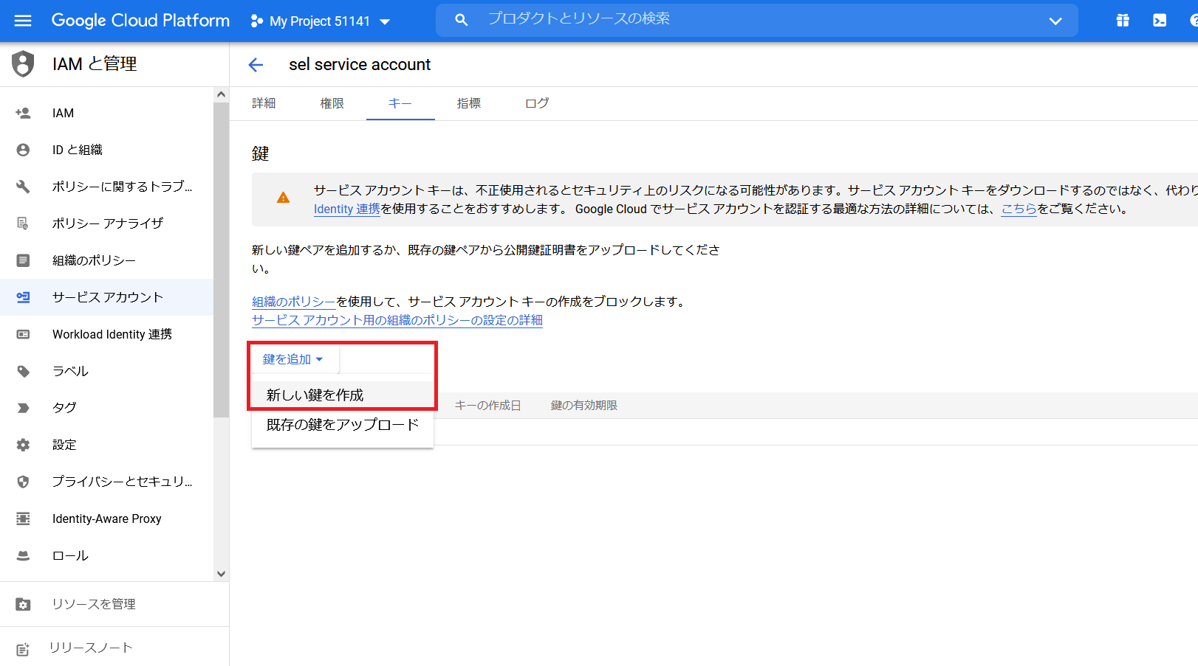
Task: Focus the products and resources search field
Action: point(757,20)
